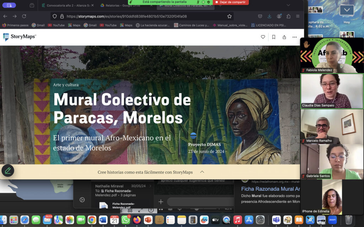Open 'Ficha Razonada Mural' search result link
Image resolution: width=364 pixels, height=227 pixels.
pyautogui.click(x=270, y=189)
